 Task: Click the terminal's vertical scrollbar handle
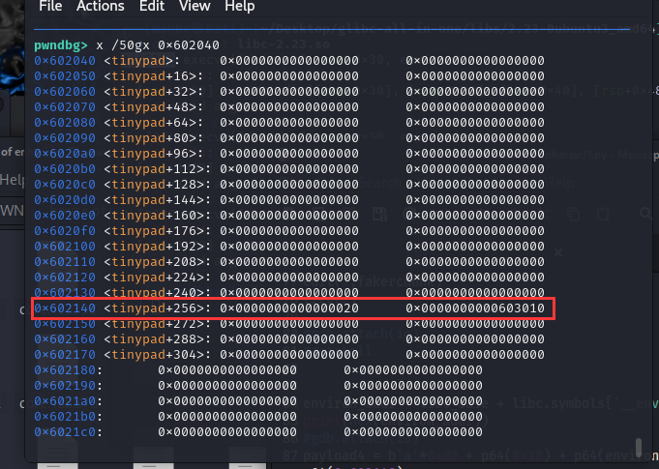tap(637, 446)
